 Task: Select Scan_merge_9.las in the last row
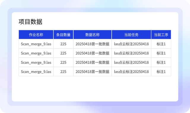click(x=36, y=72)
